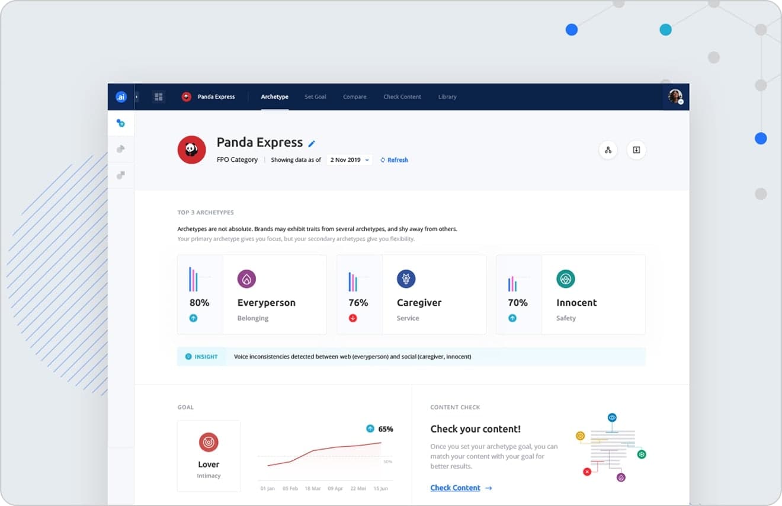
Task: Select the third gray sidebar icon
Action: tap(121, 175)
